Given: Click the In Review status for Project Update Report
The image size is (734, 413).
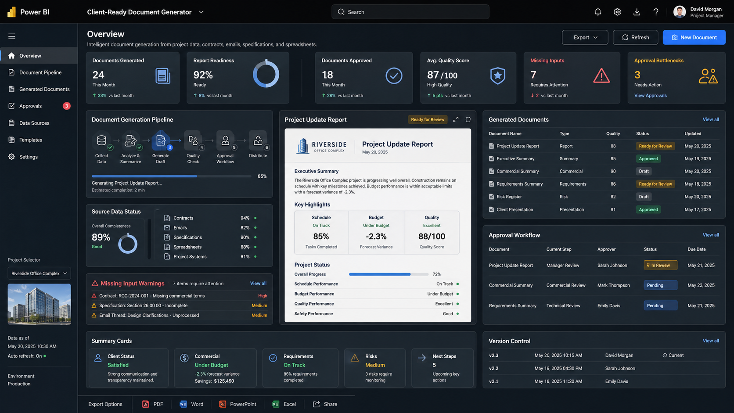Looking at the screenshot, I should click(660, 265).
